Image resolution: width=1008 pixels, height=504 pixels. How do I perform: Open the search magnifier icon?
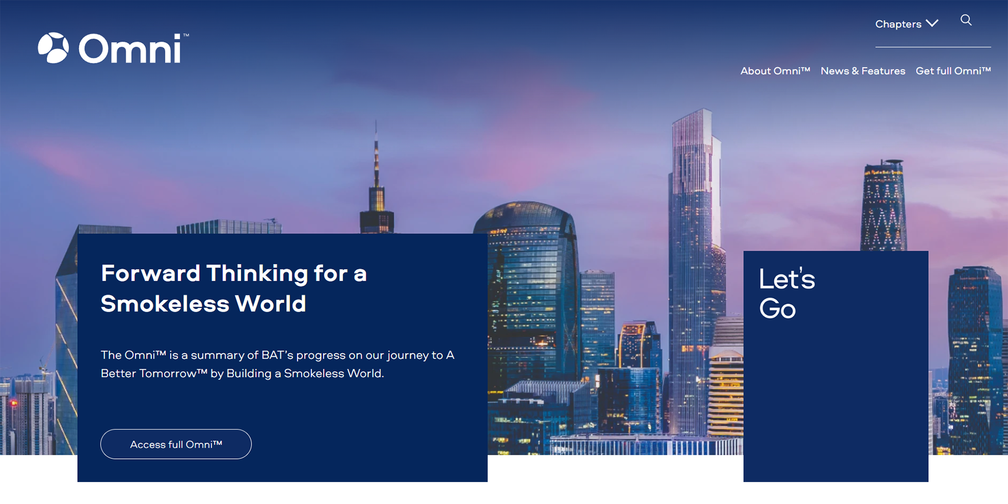[966, 20]
